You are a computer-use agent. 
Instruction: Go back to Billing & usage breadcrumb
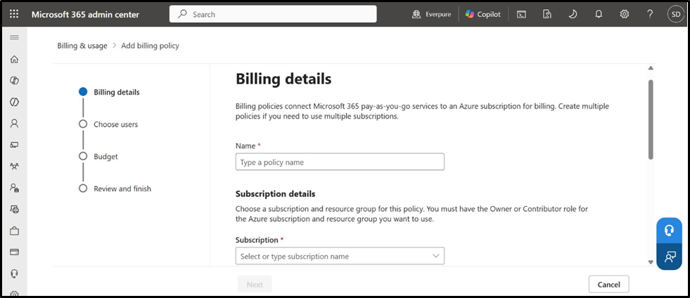click(82, 46)
